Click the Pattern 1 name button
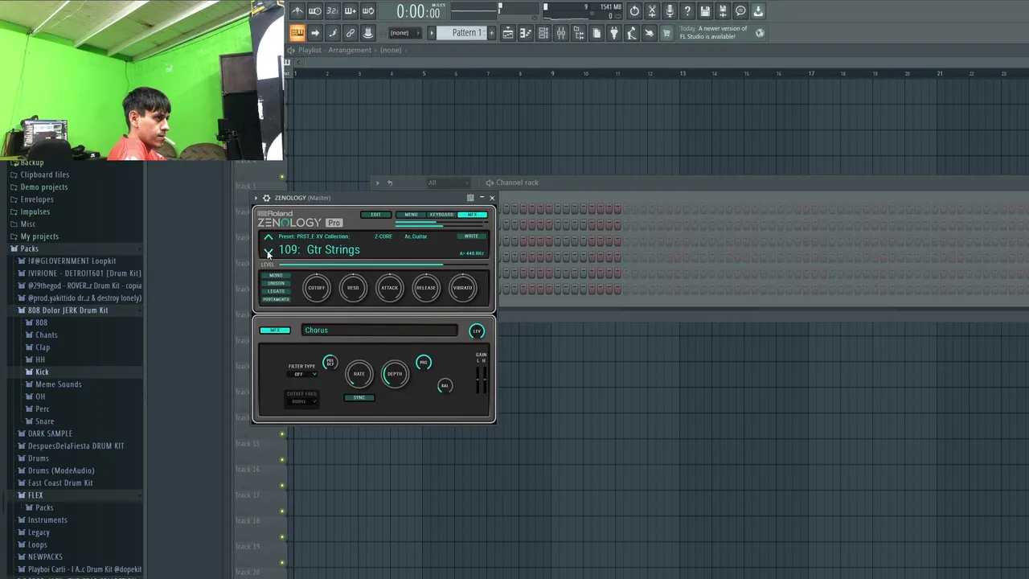 [x=461, y=33]
